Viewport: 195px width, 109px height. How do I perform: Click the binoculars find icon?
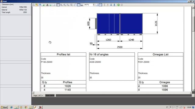pyautogui.click(x=47, y=5)
